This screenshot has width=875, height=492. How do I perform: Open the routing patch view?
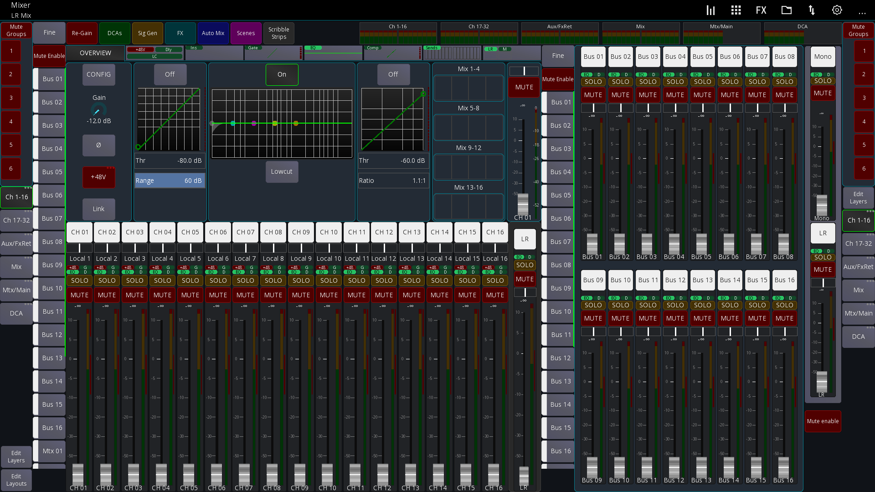[x=812, y=10]
